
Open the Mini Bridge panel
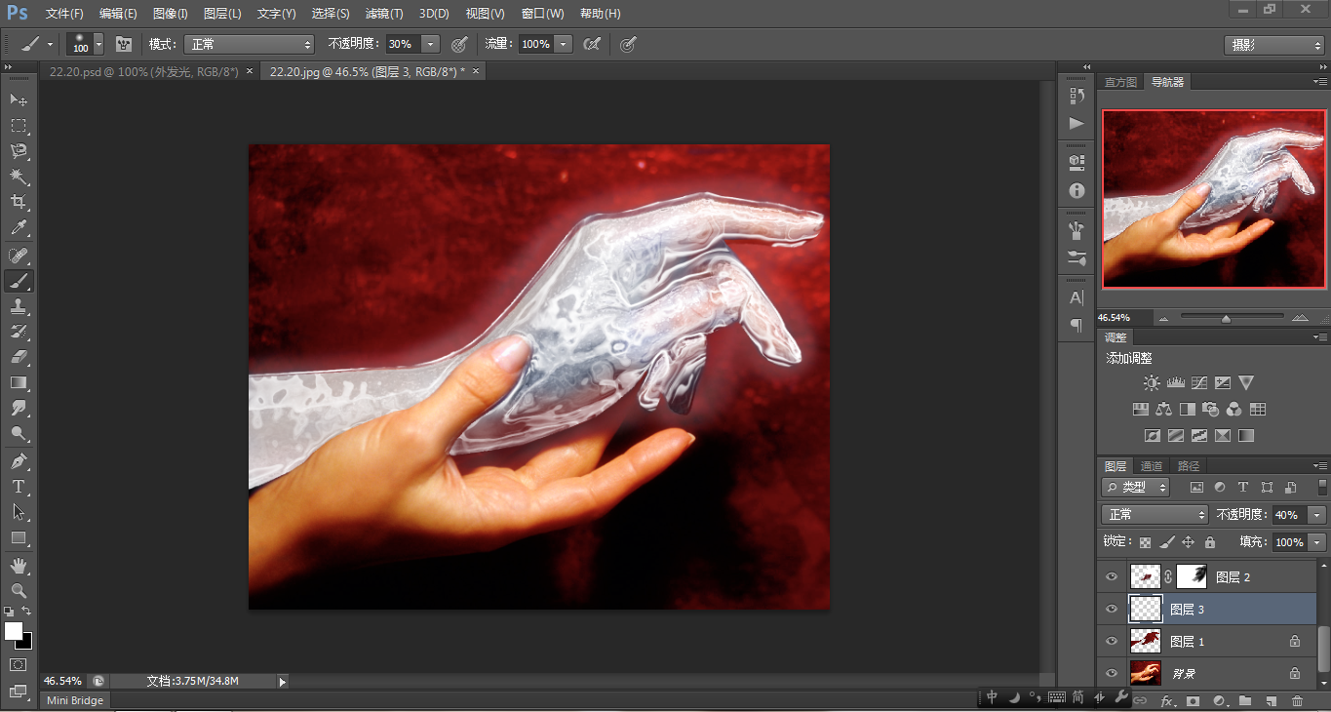coord(75,700)
